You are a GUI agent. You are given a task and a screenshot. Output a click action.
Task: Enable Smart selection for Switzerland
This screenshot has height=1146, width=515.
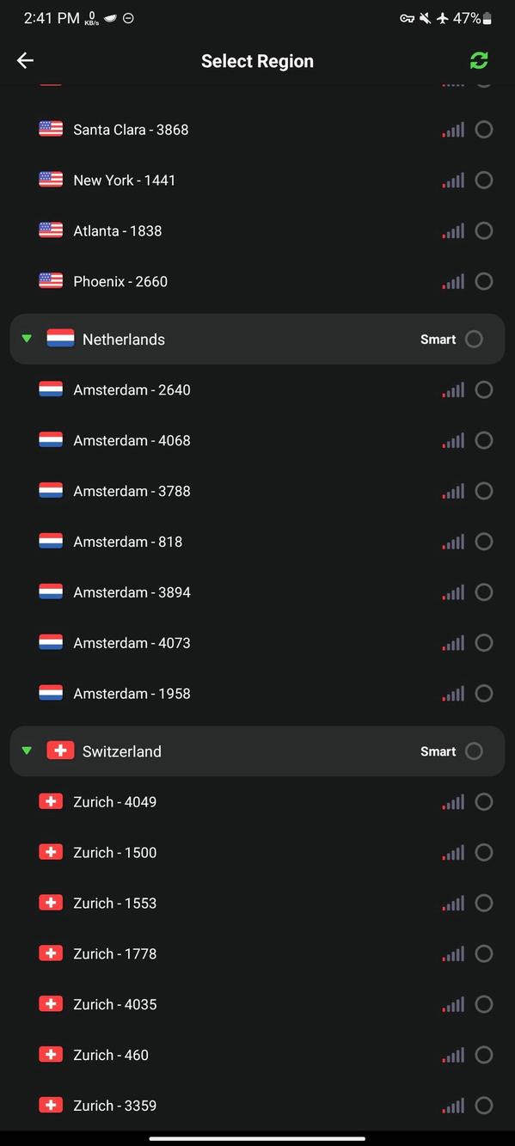coord(474,751)
